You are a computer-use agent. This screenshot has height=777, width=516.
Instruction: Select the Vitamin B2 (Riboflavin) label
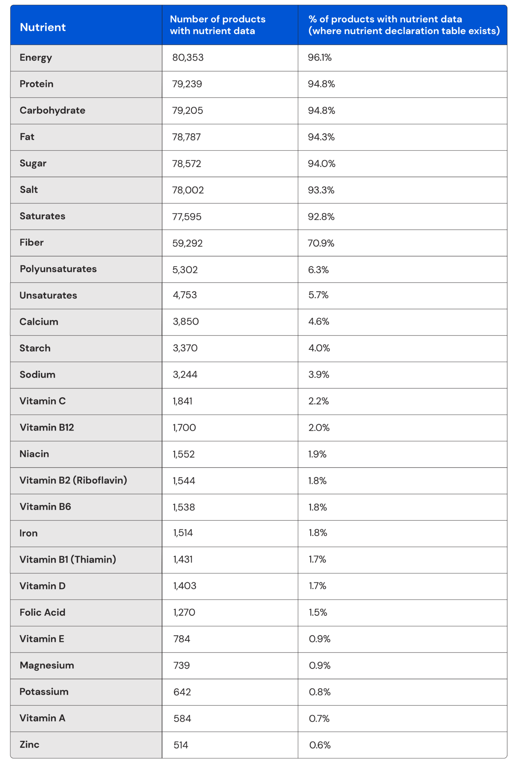tap(73, 480)
